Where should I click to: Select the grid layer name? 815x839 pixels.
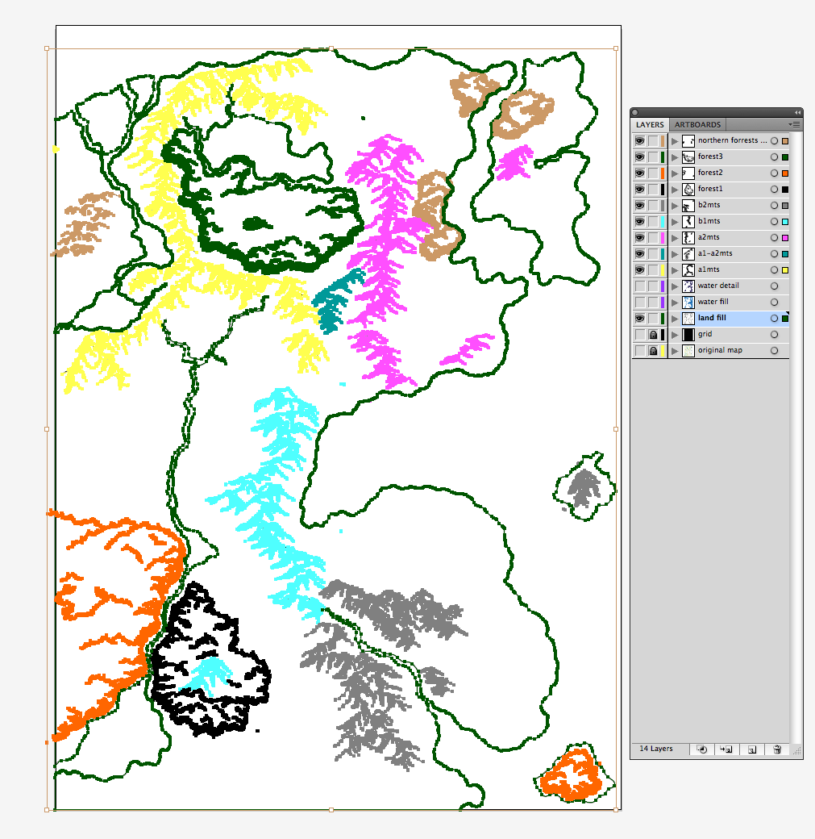(705, 334)
